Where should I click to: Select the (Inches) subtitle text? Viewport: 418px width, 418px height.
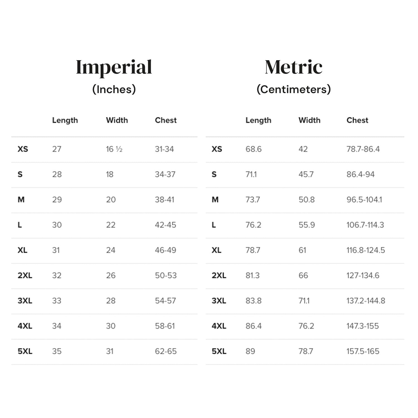(x=114, y=89)
